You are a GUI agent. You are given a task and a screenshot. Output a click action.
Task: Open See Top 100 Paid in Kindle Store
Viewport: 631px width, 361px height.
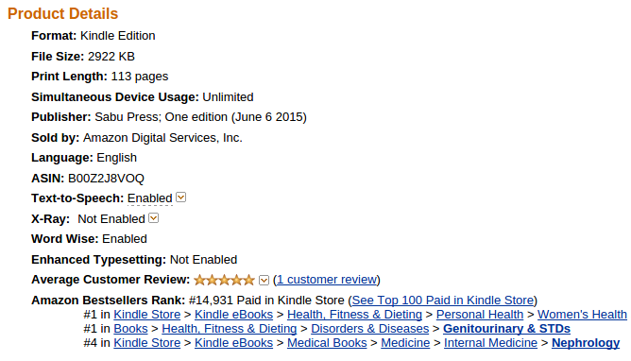coord(443,301)
